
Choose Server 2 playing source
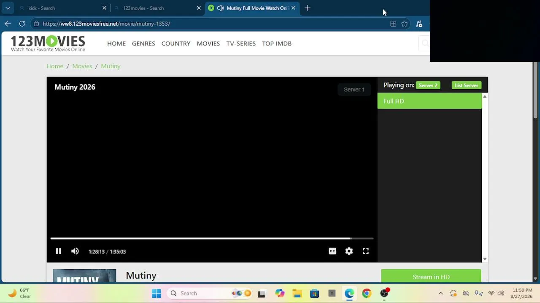tap(428, 85)
